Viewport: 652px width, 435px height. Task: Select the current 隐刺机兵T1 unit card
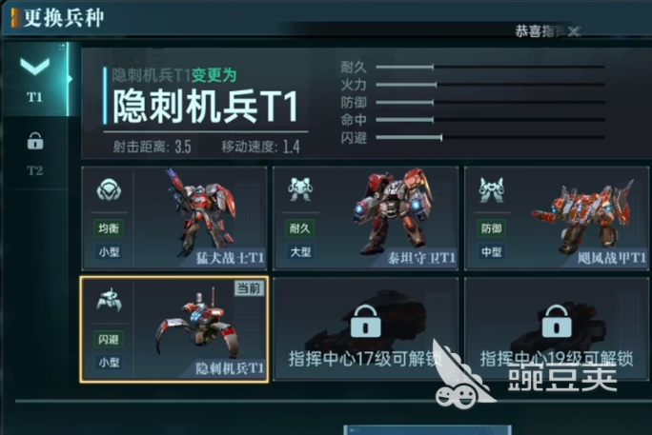174,329
